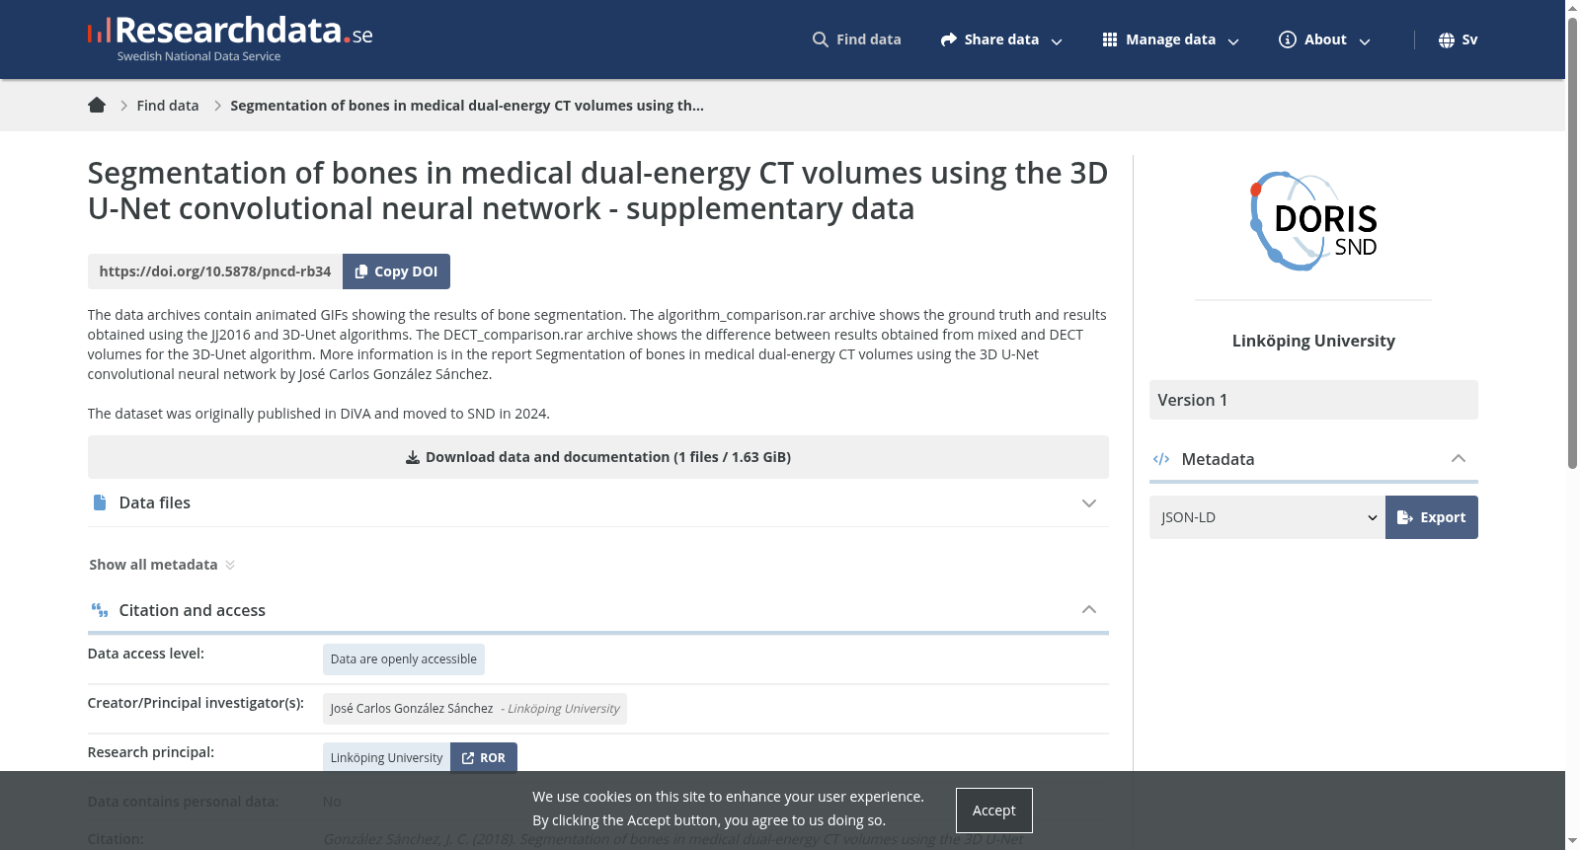Click the Copy DOI button

[396, 271]
